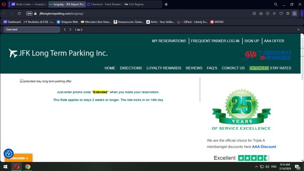Click the JFK Long Term Parking logo
The width and height of the screenshot is (304, 171).
58,53
